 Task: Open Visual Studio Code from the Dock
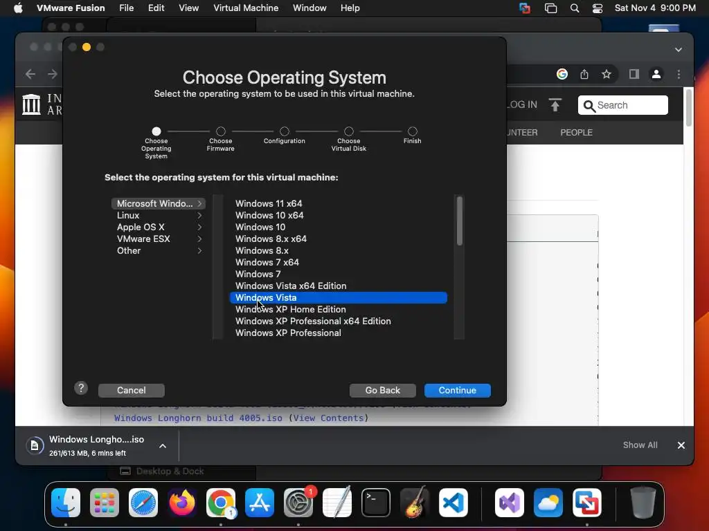[x=454, y=503]
